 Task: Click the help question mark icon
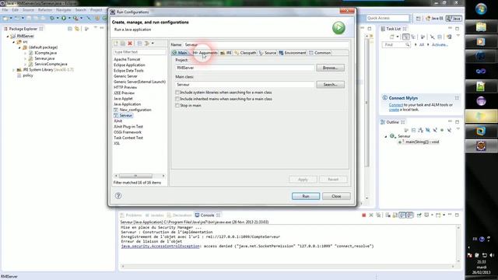tap(118, 195)
